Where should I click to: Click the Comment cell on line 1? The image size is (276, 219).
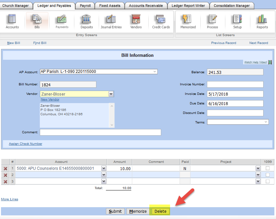click(x=156, y=168)
